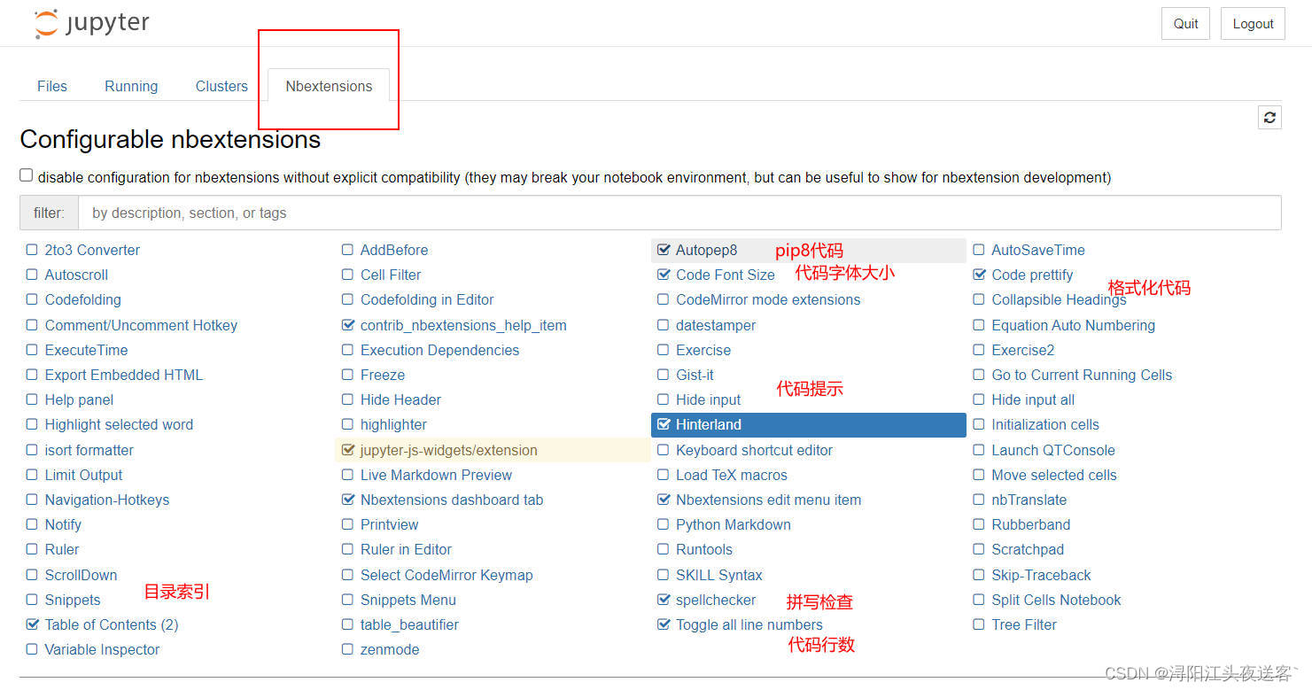Screen dimensions: 1312x690
Task: Open Equation Auto Numbering extension
Action: click(1073, 325)
